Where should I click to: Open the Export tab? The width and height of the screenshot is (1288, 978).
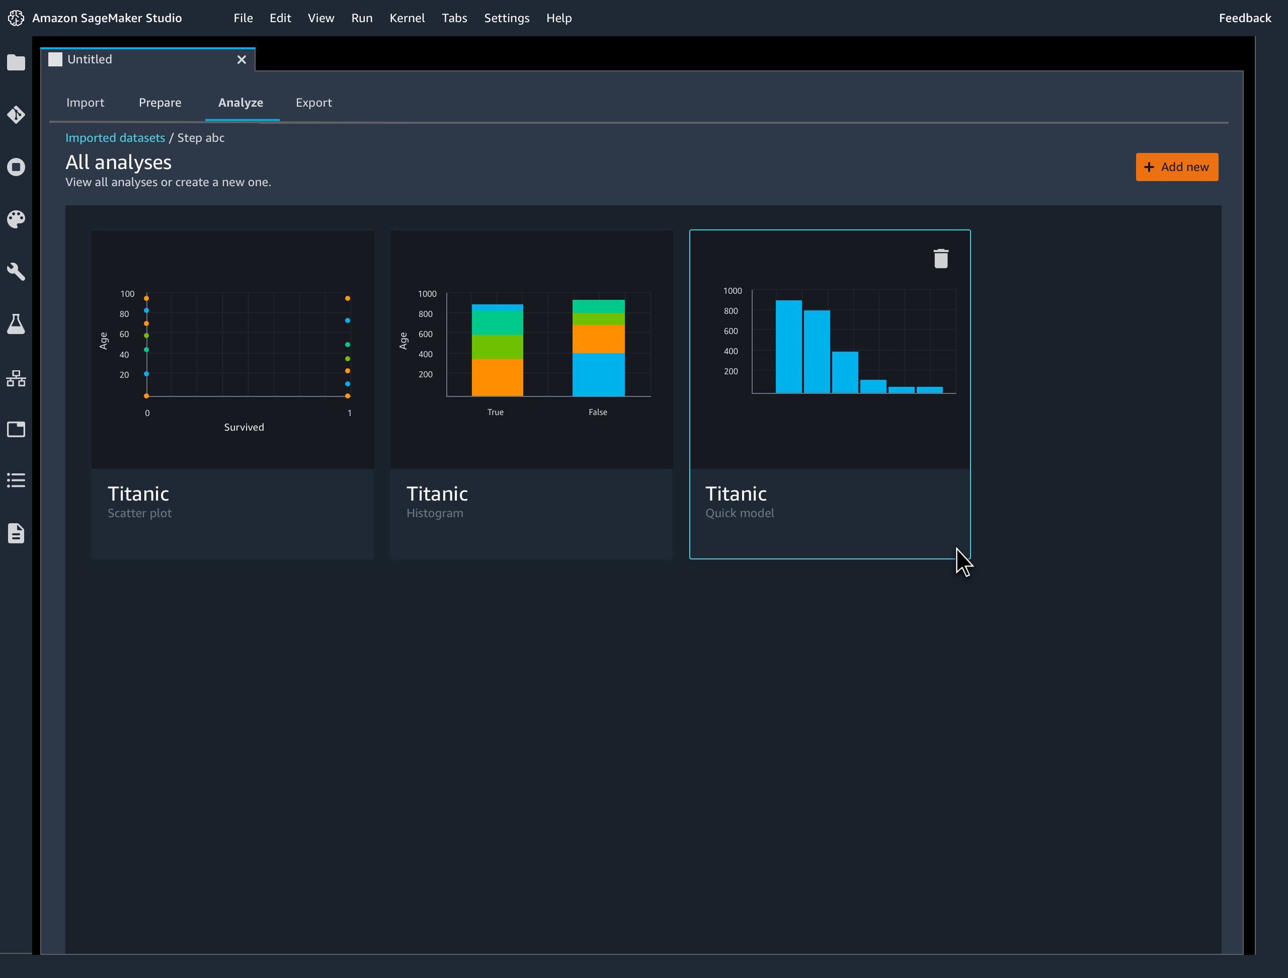pyautogui.click(x=314, y=103)
